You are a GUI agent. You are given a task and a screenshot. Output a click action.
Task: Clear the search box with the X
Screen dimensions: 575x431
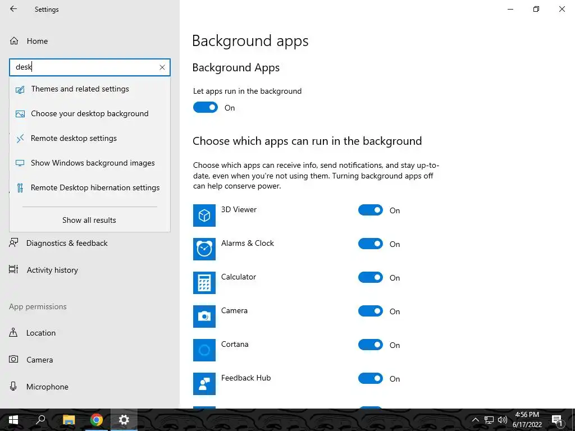click(x=162, y=67)
